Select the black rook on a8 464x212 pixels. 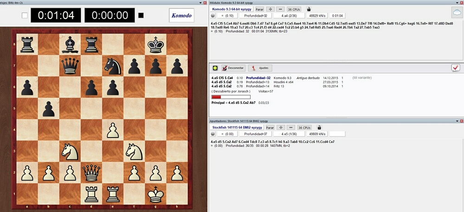[x=27, y=44]
